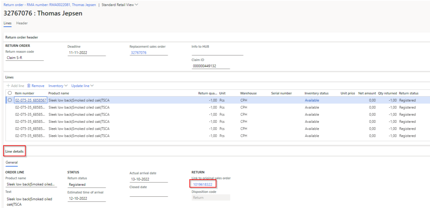This screenshot has width=430, height=208.
Task: Open item number 02-075-35_6858567 link
Action: tap(30, 100)
